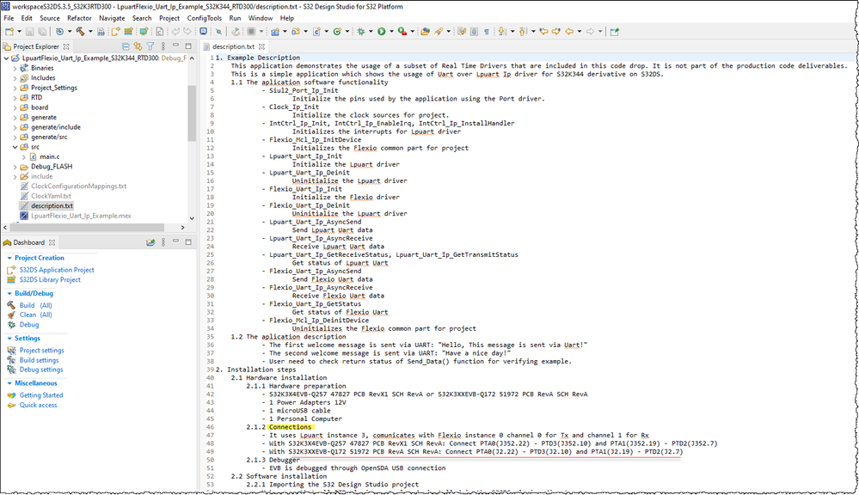Click the Run Last Tool icon
The height and width of the screenshot is (495, 859).
click(x=402, y=32)
